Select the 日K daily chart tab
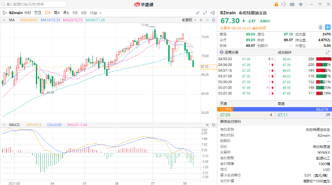Viewport: 332px width, 185px height. [47, 13]
